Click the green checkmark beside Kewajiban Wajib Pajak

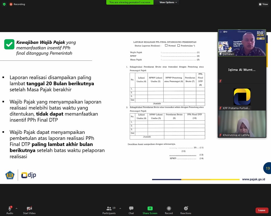click(x=9, y=44)
